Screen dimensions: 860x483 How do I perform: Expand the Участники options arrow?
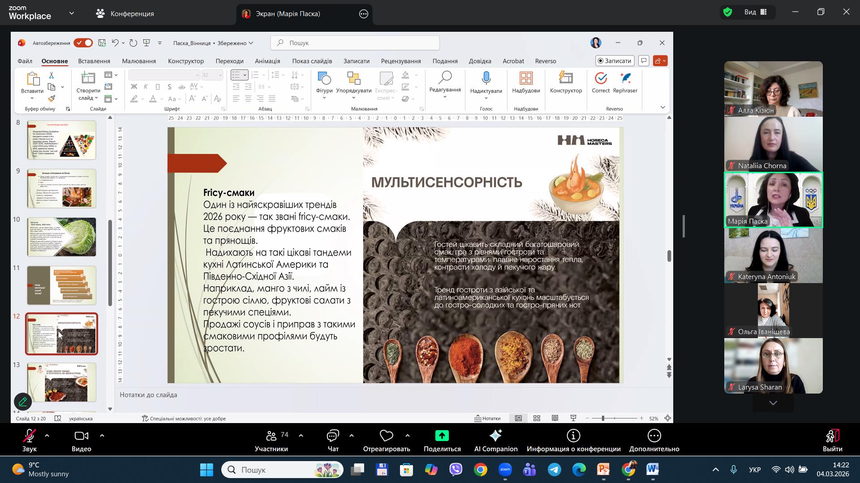pos(301,435)
